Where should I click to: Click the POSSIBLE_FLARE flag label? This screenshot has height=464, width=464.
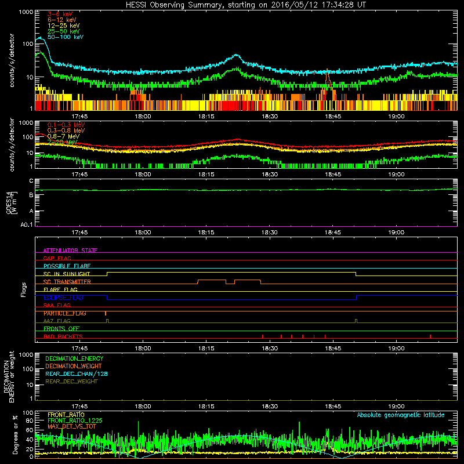click(67, 266)
